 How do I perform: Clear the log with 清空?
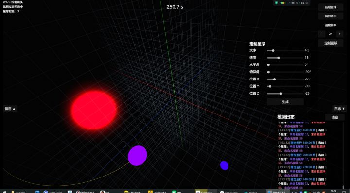tap(335, 117)
